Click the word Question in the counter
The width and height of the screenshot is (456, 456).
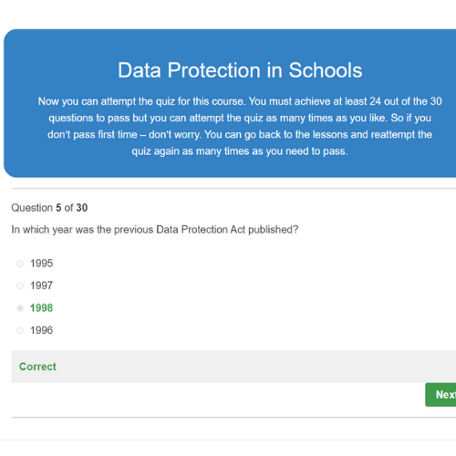32,208
